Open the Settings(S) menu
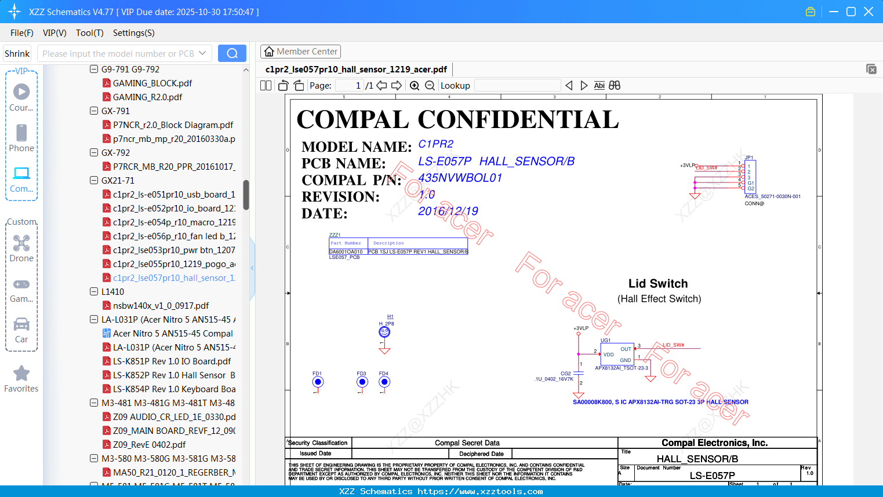This screenshot has width=883, height=497. coord(134,33)
